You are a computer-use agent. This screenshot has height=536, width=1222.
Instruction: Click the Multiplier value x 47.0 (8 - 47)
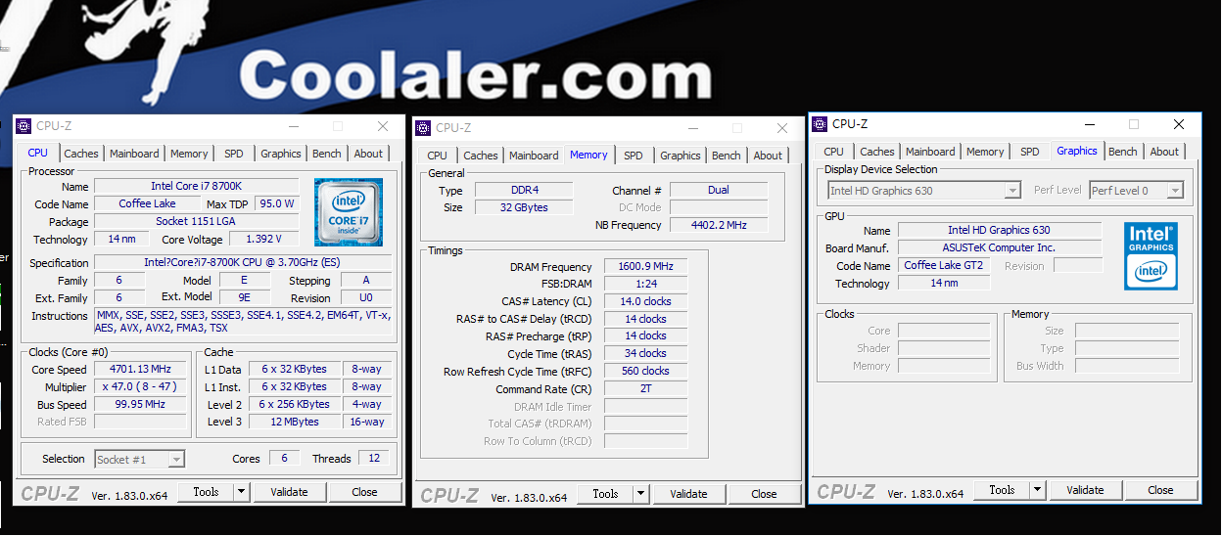tap(140, 386)
